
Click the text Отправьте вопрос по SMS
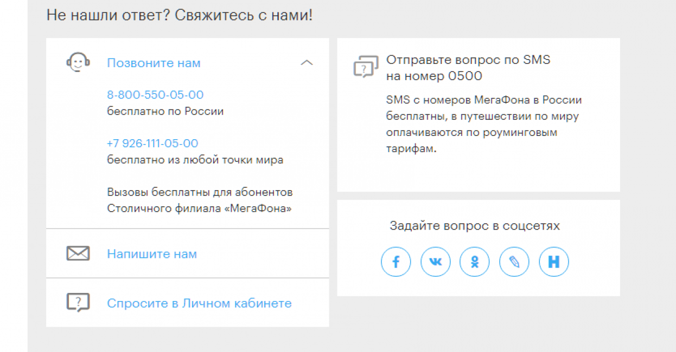pos(468,60)
